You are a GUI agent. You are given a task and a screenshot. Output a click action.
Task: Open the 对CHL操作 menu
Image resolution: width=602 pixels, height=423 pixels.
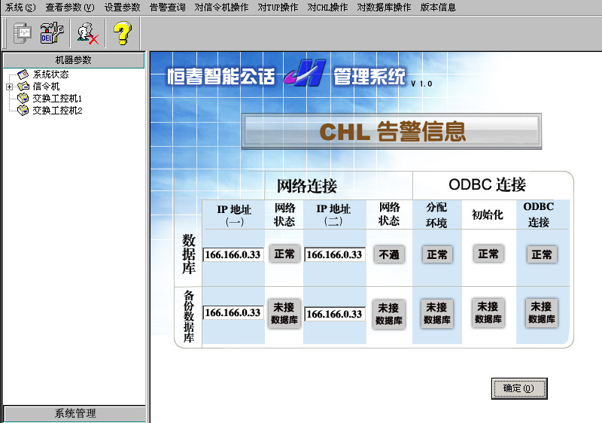pos(327,8)
